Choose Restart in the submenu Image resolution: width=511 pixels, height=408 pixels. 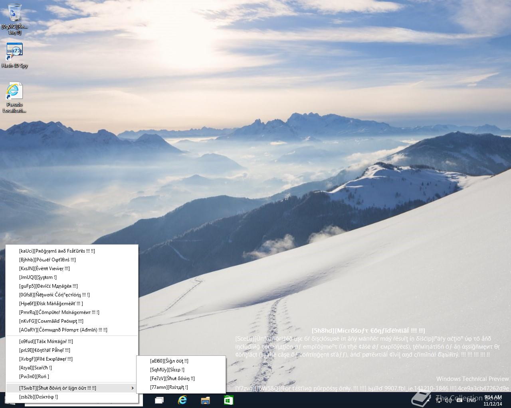point(181,387)
